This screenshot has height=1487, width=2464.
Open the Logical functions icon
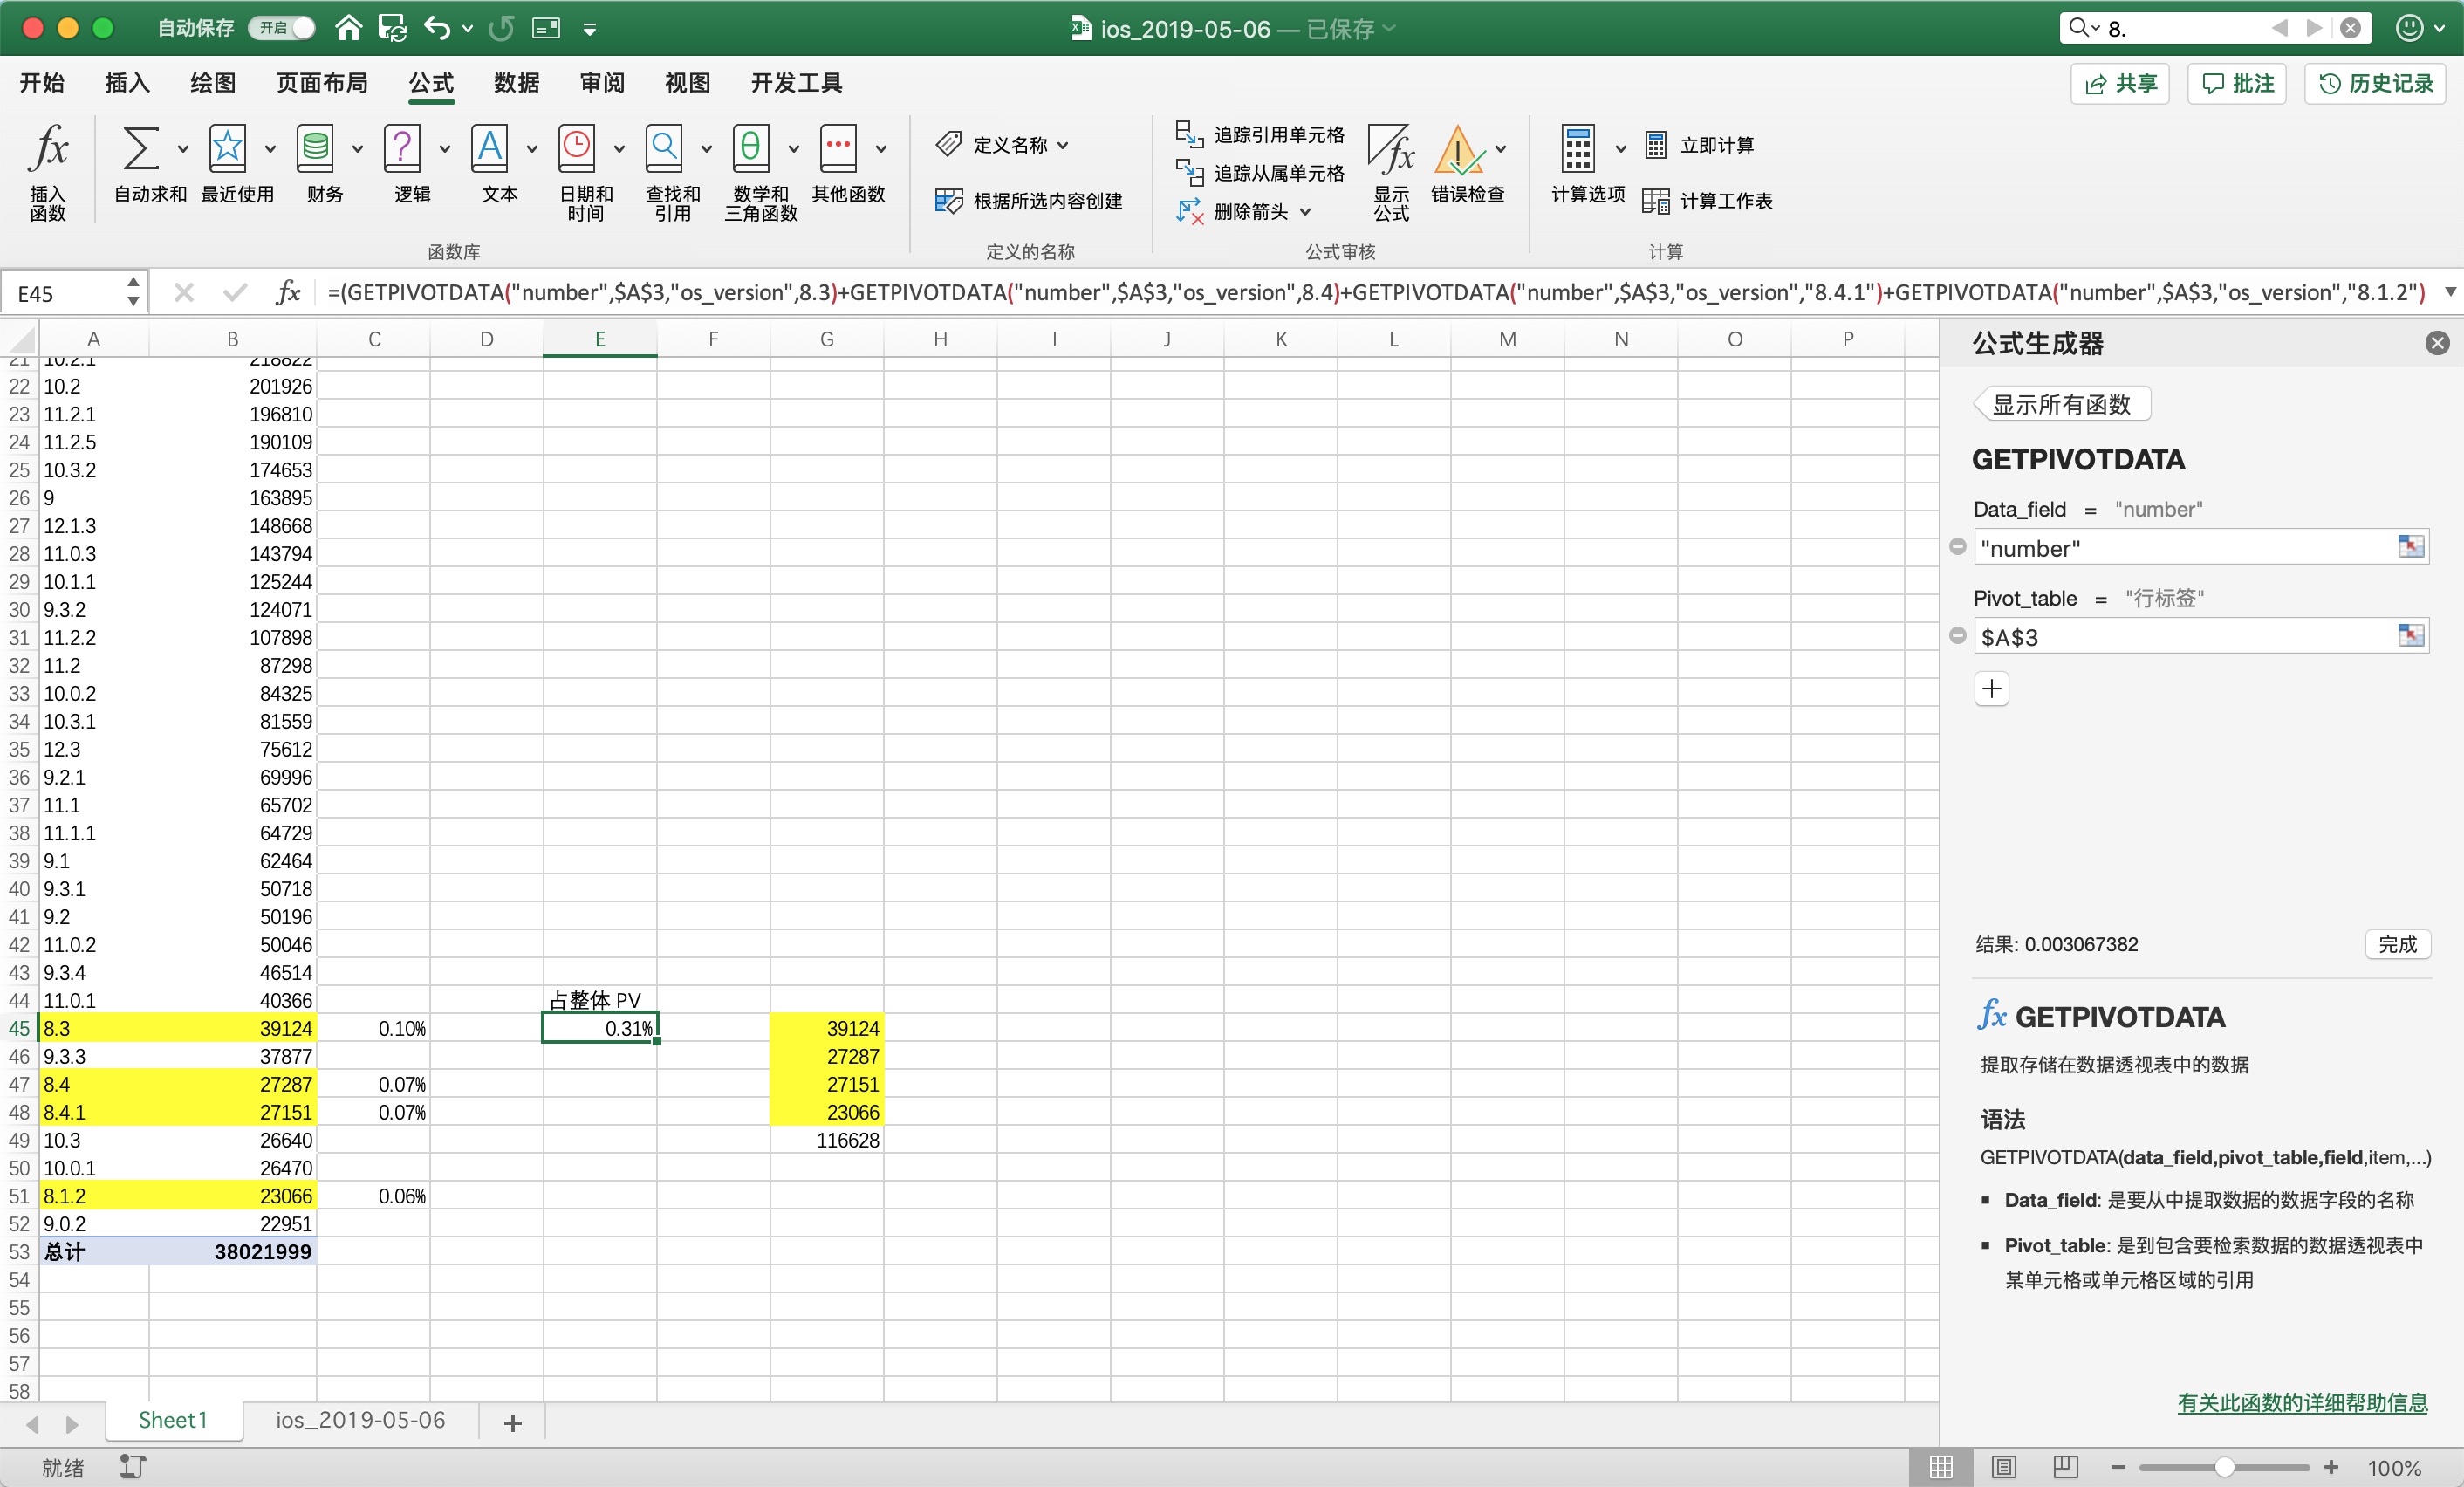point(402,148)
